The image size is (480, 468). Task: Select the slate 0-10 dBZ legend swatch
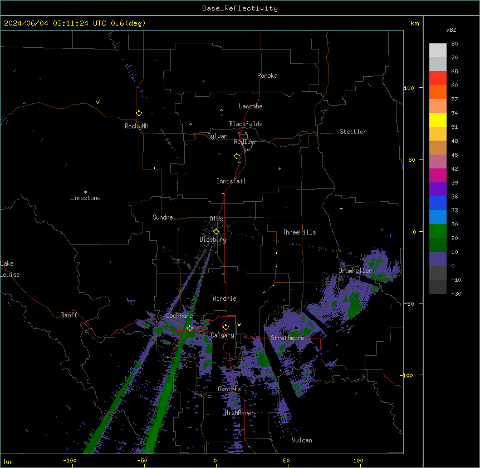tap(438, 259)
